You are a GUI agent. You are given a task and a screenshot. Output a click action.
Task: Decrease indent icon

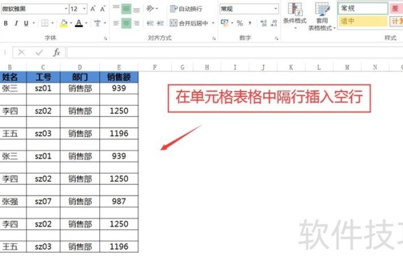150,23
